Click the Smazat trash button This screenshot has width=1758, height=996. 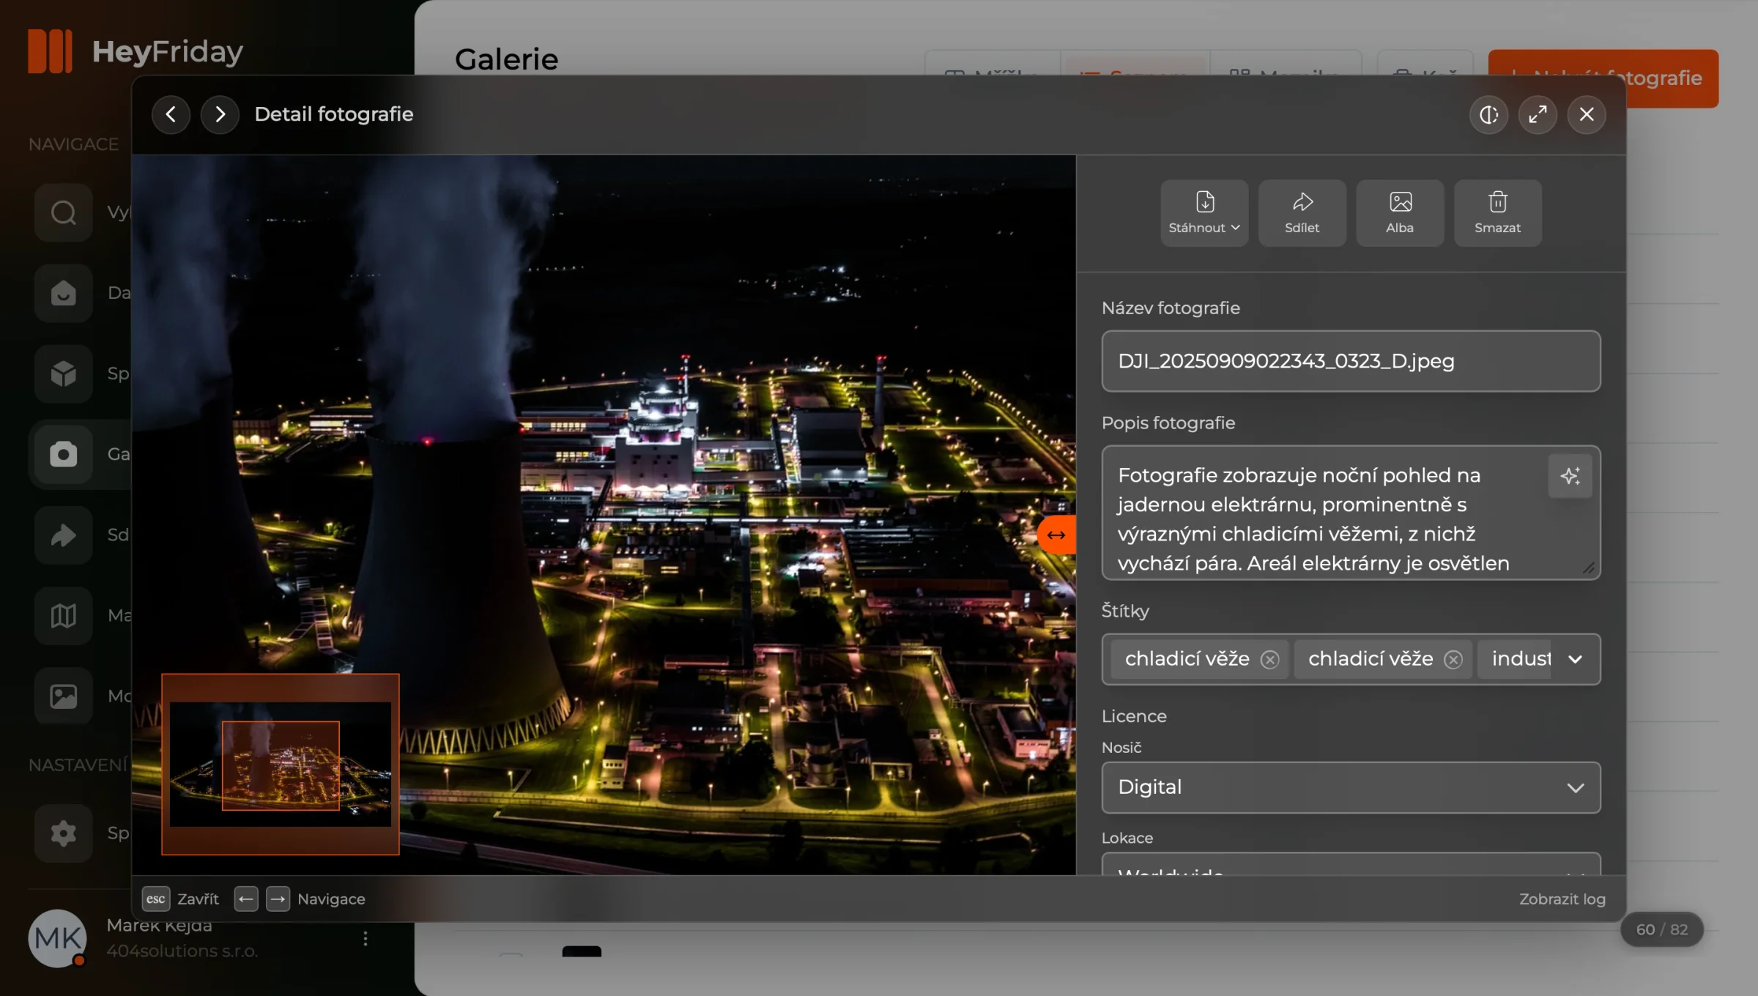(1497, 213)
